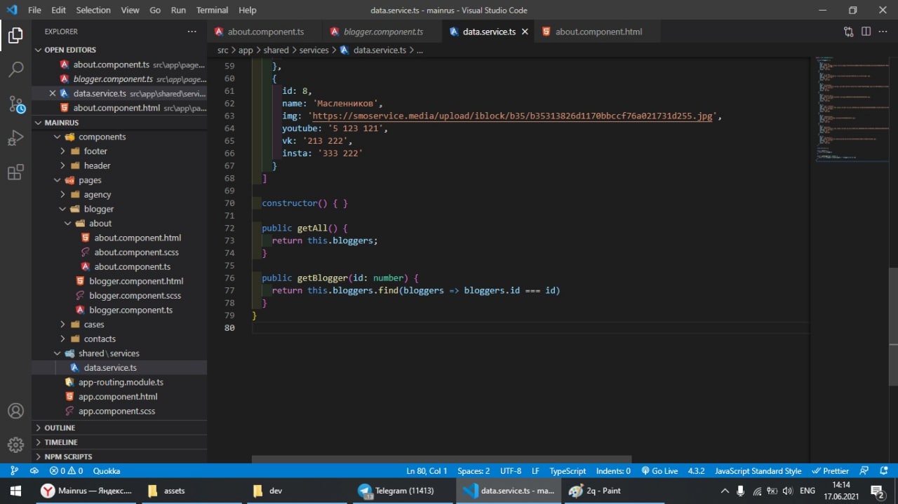The height and width of the screenshot is (504, 898).
Task: Open Explorer more actions ellipsis
Action: [x=192, y=32]
